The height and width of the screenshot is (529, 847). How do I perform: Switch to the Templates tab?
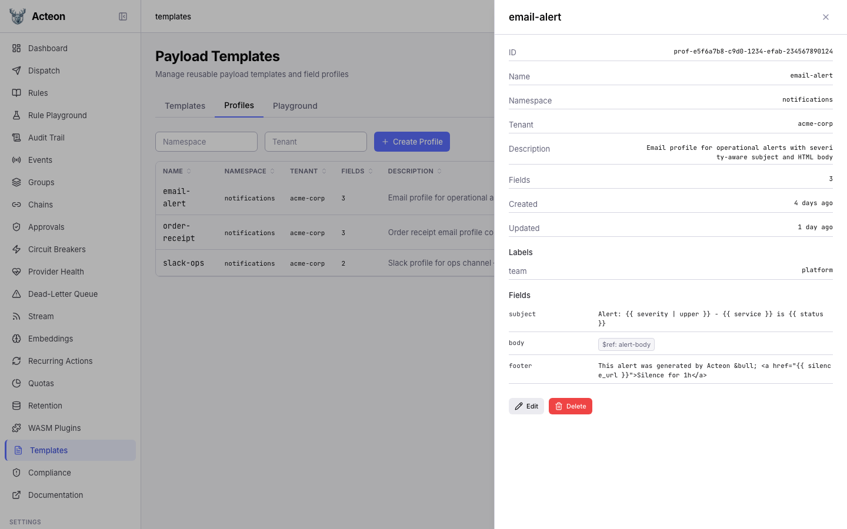[x=185, y=106]
